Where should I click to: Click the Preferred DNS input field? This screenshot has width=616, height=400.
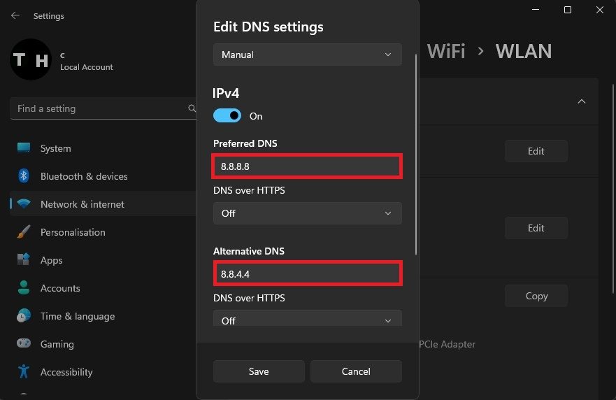307,167
